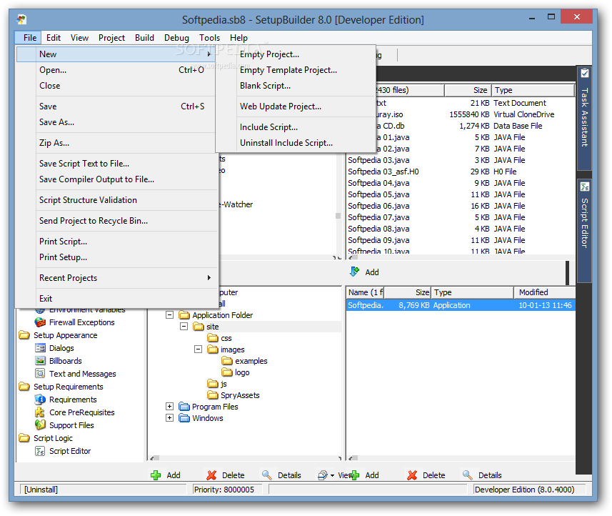This screenshot has width=612, height=516.
Task: Open the Edit menu
Action: click(54, 38)
